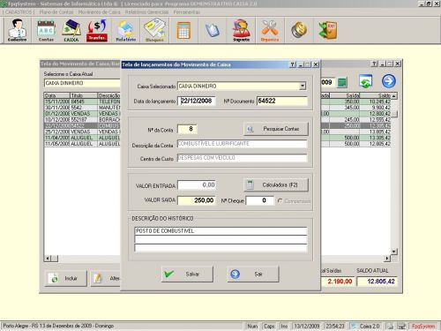Open the Ferramentas menu
This screenshot has width=441, height=331.
pyautogui.click(x=186, y=12)
